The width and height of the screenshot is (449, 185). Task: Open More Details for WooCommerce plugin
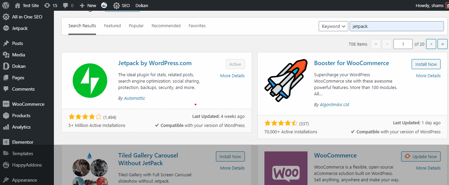tap(428, 168)
